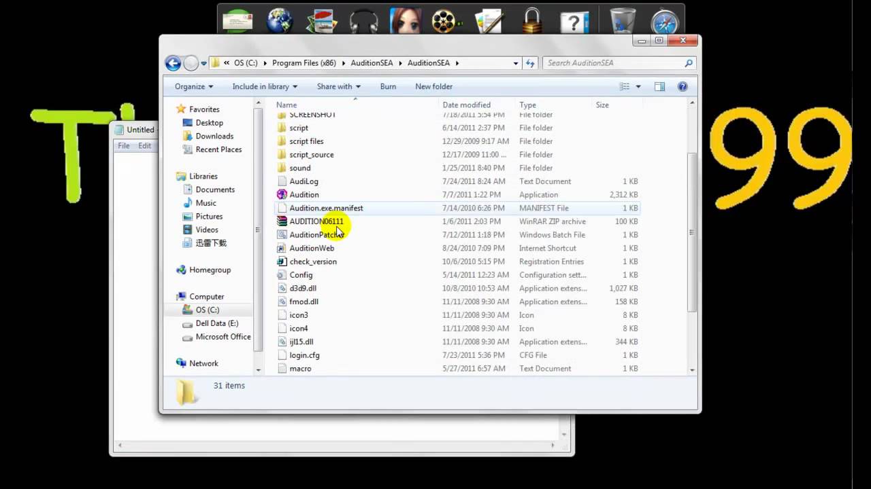Open File menu in Untitled window
Image resolution: width=871 pixels, height=489 pixels.
(124, 146)
